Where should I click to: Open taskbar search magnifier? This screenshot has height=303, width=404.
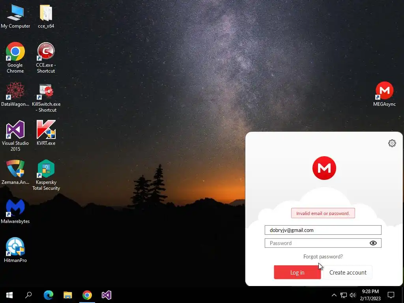(x=28, y=295)
